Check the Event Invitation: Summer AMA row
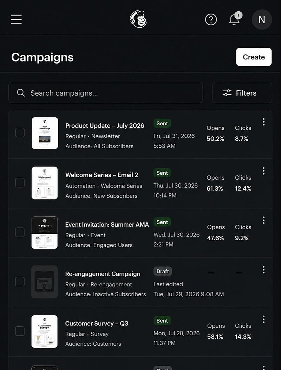The height and width of the screenshot is (370, 281). pos(20,232)
